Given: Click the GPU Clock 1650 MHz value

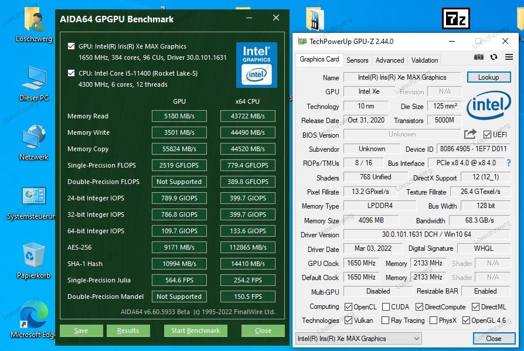Looking at the screenshot, I should point(361,263).
